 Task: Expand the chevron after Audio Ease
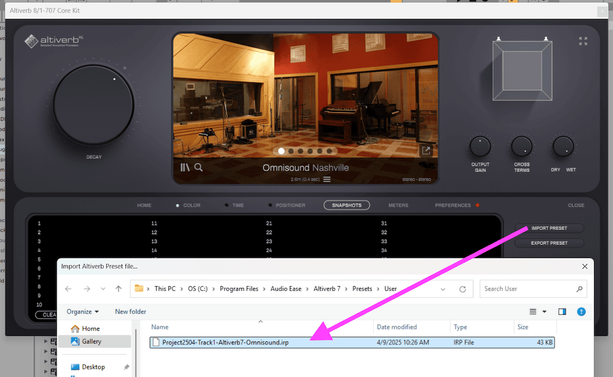coord(307,288)
